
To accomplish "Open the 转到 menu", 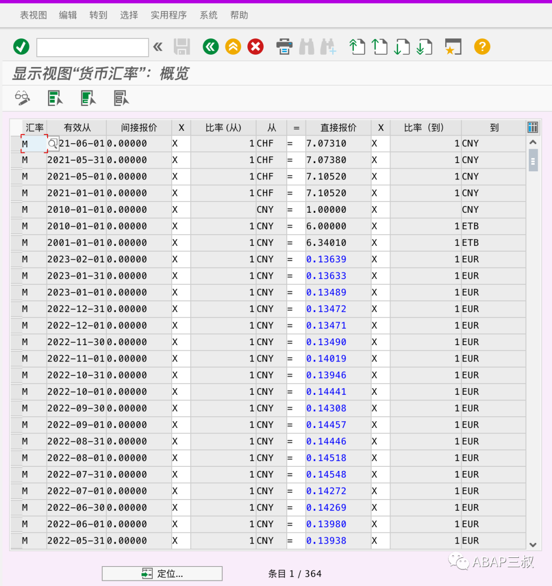I will tap(98, 15).
